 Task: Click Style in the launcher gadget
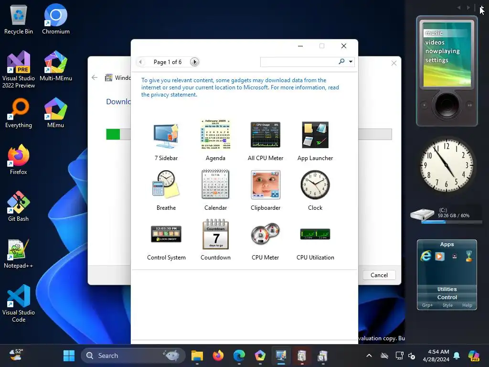447,305
